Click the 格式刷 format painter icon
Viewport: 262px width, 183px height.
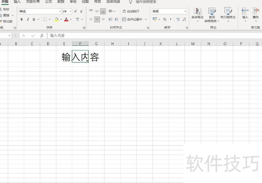pos(1,21)
